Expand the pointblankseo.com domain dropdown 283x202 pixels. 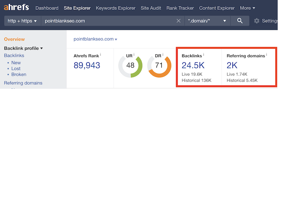pyautogui.click(x=95, y=39)
